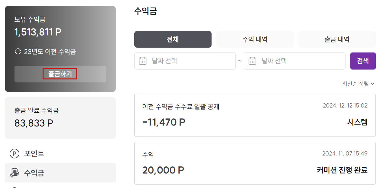Open the 이전 수익금 수수료 일괄 공제 entry
379x188 pixels.
pyautogui.click(x=255, y=115)
